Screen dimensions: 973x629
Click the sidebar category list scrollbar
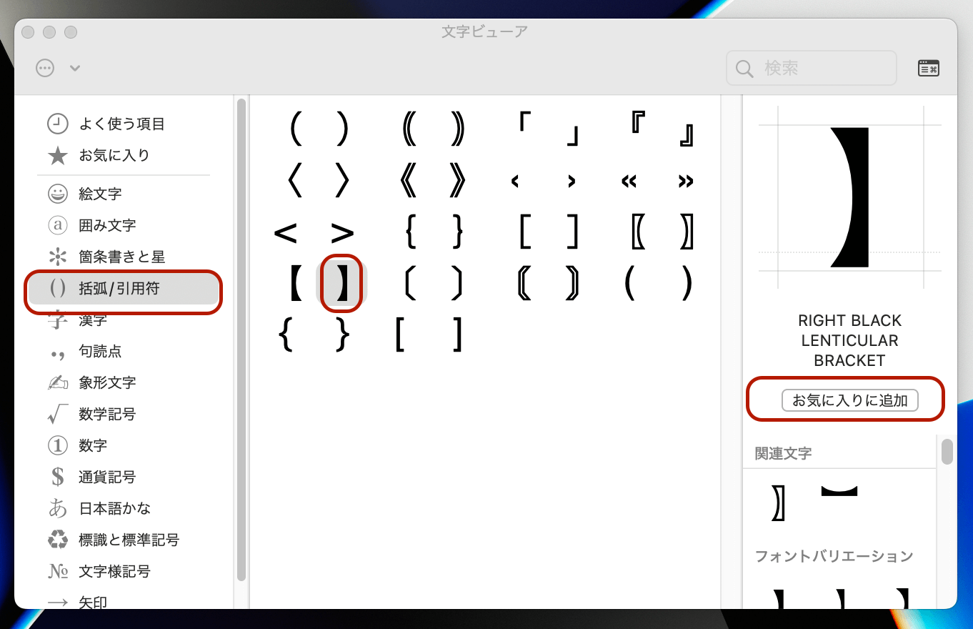click(x=241, y=340)
